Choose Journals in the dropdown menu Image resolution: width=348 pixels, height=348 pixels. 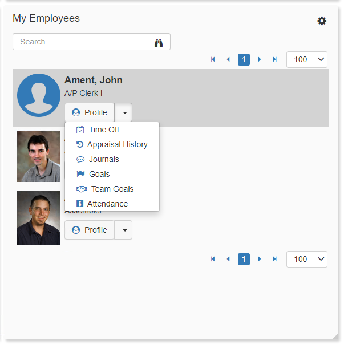pyautogui.click(x=104, y=159)
